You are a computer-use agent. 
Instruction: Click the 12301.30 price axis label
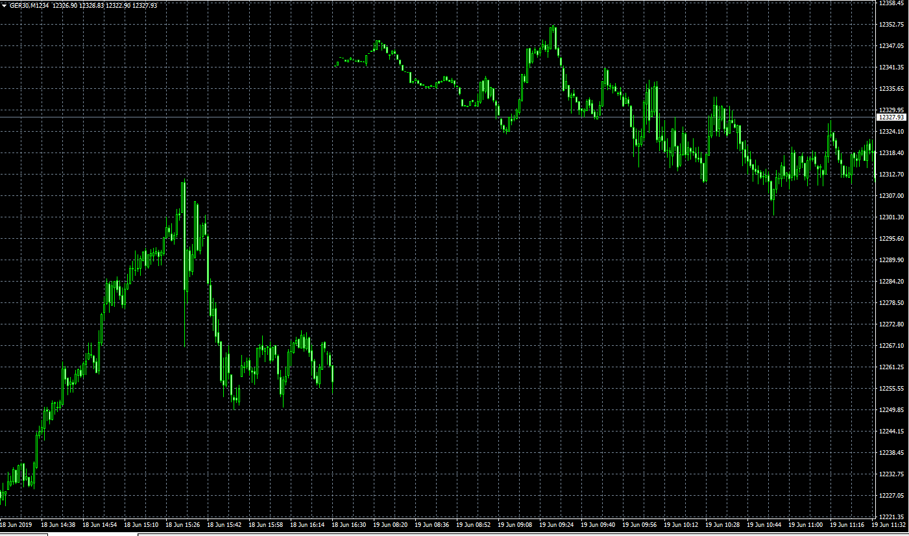click(x=892, y=217)
